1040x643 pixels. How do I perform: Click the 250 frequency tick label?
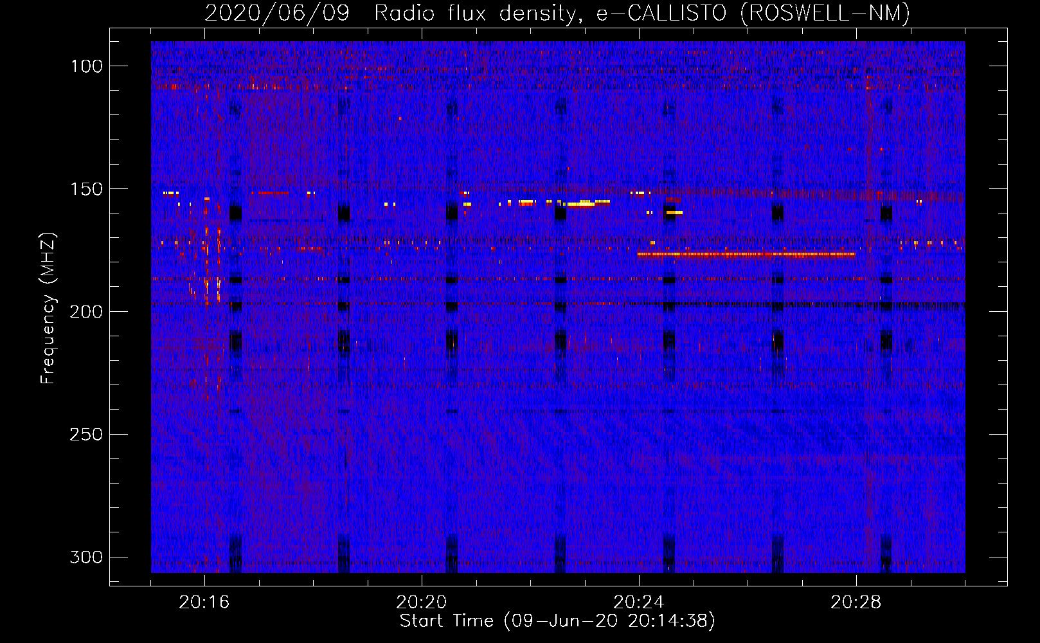pyautogui.click(x=86, y=435)
